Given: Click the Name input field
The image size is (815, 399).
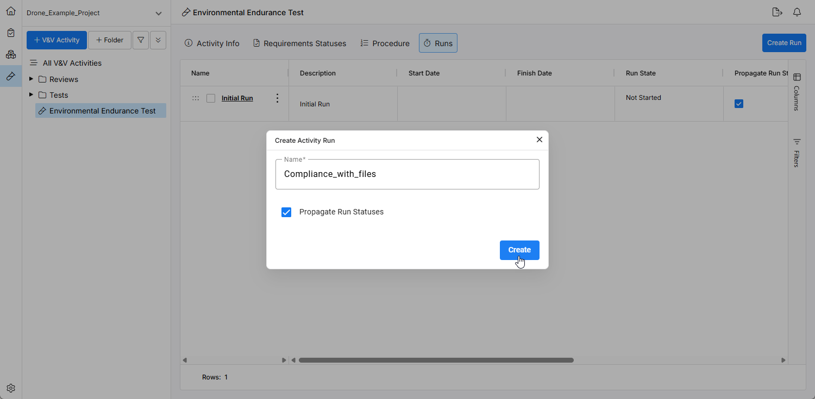Looking at the screenshot, I should click(x=407, y=174).
